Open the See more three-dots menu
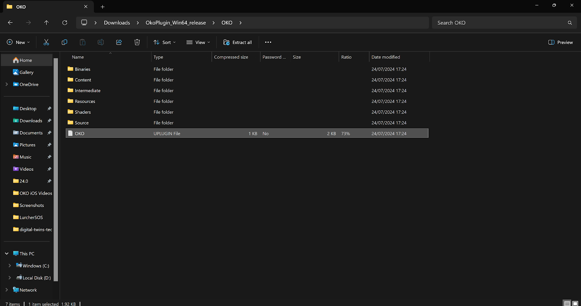This screenshot has width=581, height=306. (x=268, y=42)
